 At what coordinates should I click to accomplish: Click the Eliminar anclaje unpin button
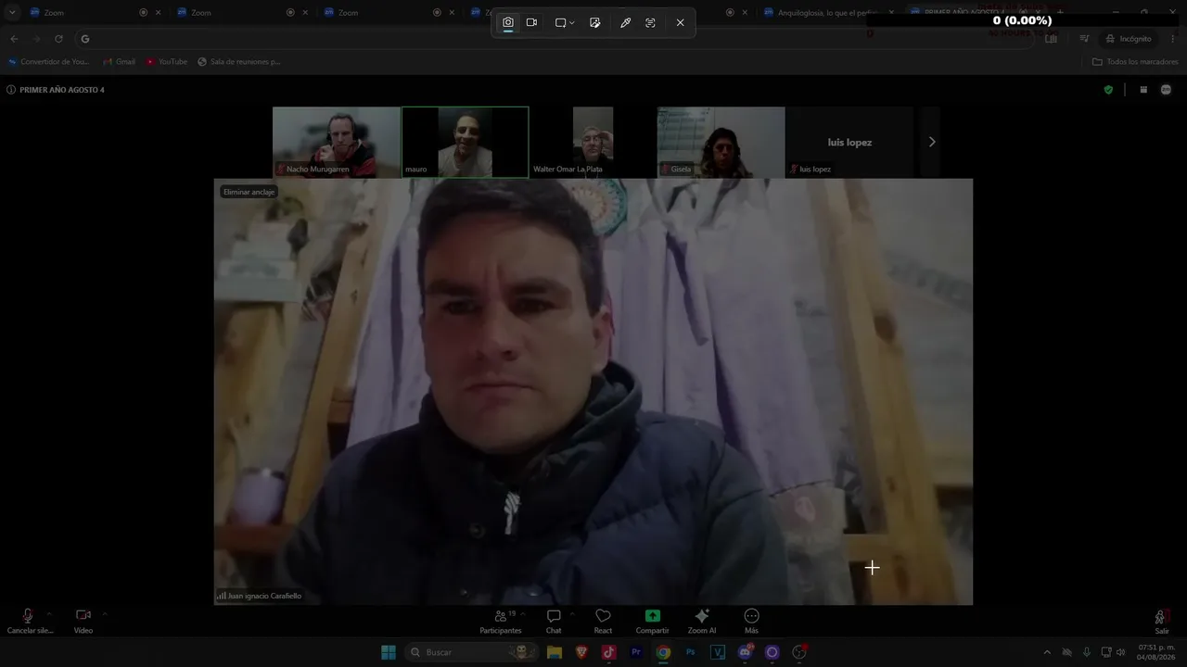tap(249, 192)
